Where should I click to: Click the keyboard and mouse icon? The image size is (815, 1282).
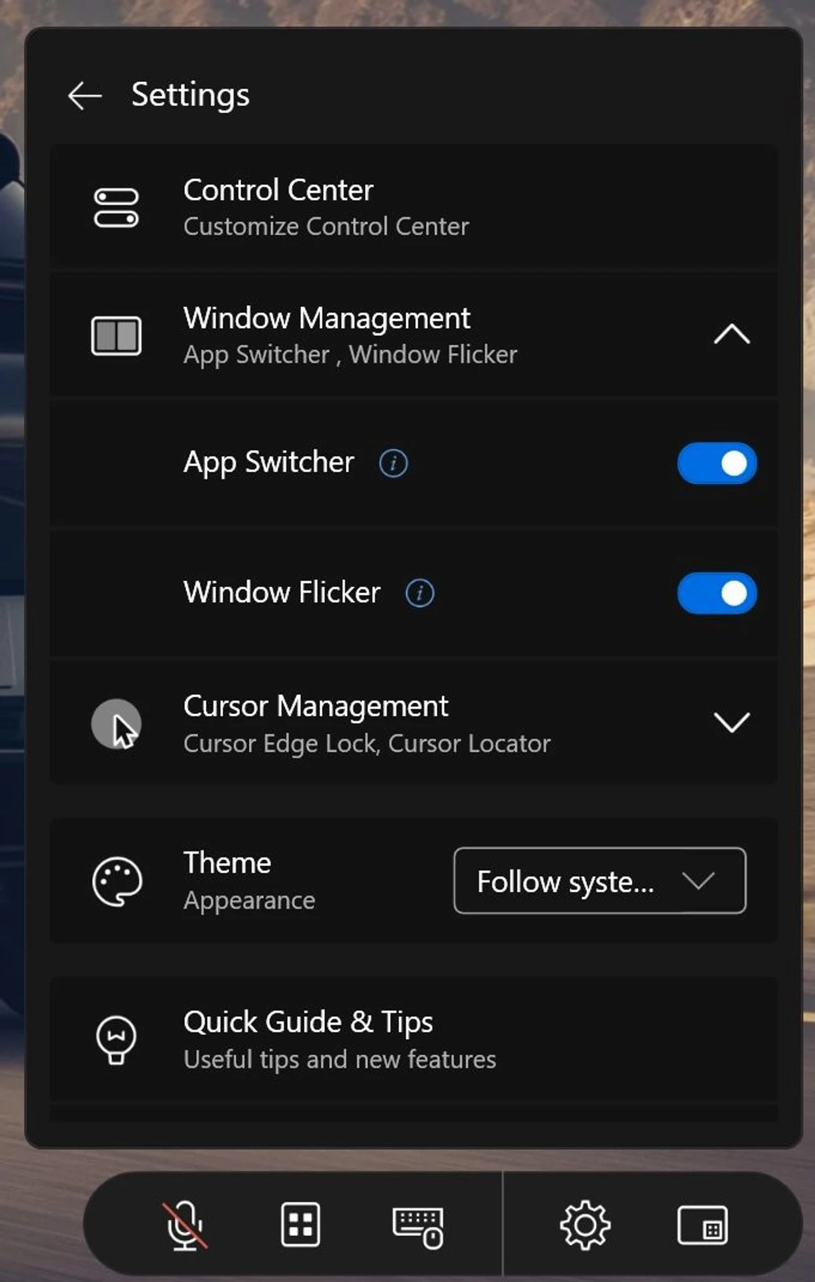[x=418, y=1227]
